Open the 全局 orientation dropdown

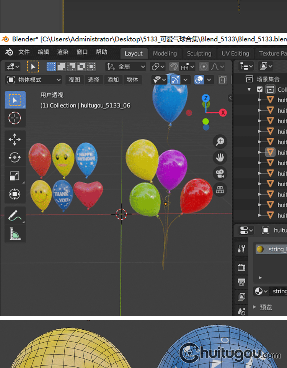coord(126,67)
